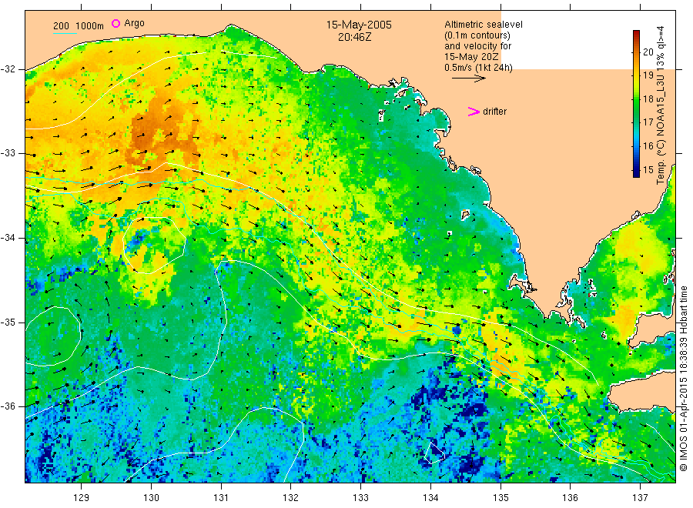Click the small closed sea-level contour near 130E, 34S

point(153,246)
